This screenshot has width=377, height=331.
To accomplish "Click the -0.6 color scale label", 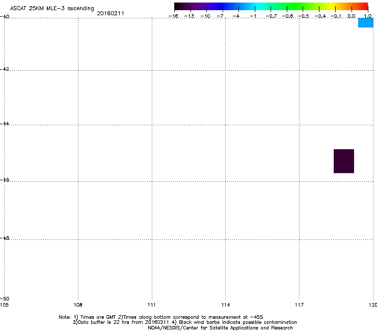I will pyautogui.click(x=287, y=16).
